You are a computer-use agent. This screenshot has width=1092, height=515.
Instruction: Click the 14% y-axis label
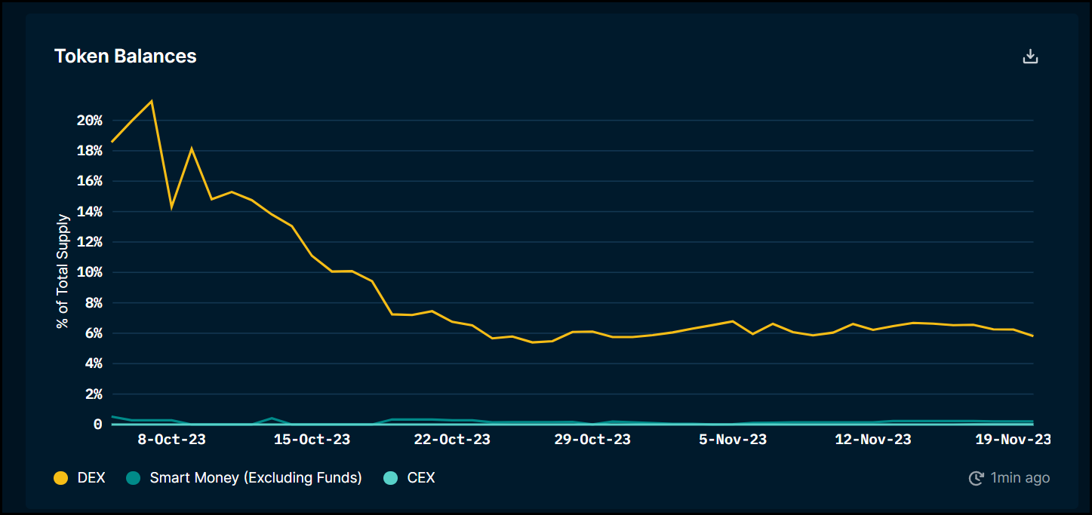coord(90,212)
